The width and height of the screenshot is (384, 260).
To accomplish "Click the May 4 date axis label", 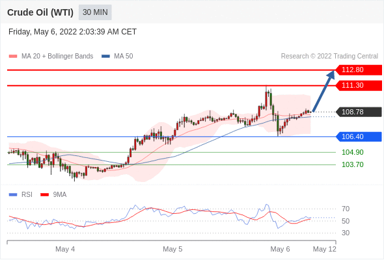I will [x=65, y=249].
